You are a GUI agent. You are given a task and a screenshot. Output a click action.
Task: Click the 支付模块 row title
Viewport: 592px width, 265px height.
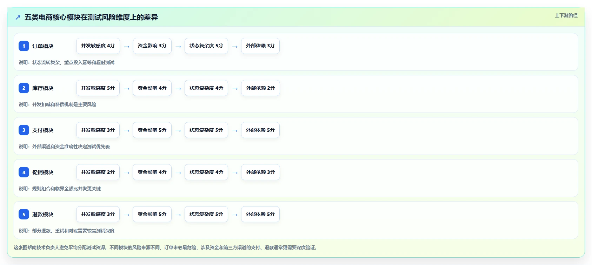click(x=43, y=130)
